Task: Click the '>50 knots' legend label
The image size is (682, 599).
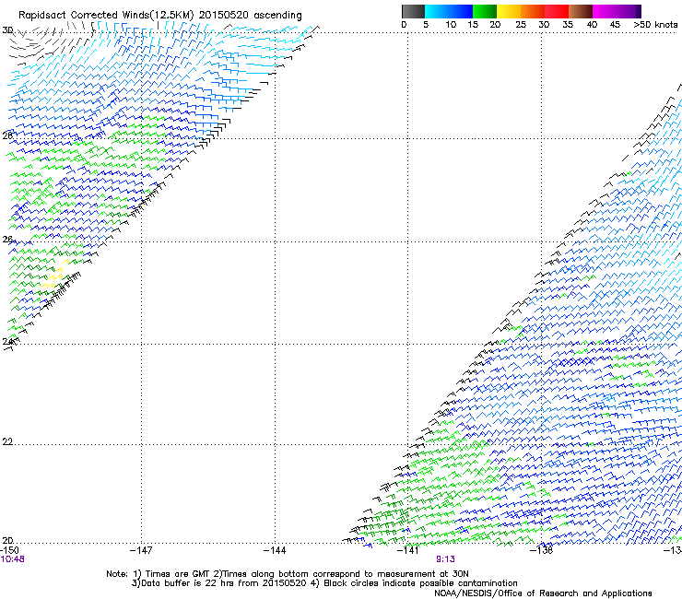Action: [x=655, y=24]
